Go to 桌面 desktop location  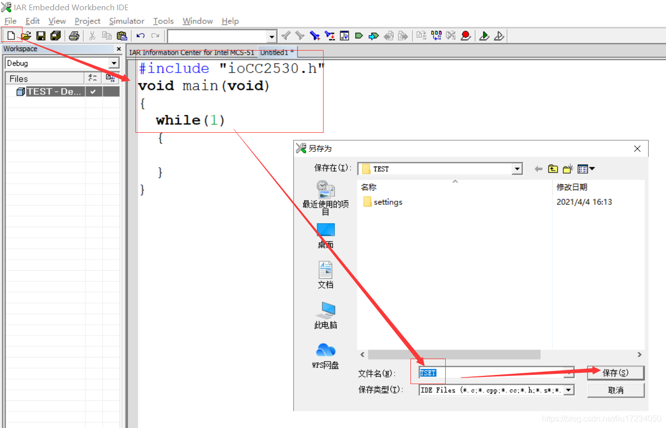(x=326, y=236)
